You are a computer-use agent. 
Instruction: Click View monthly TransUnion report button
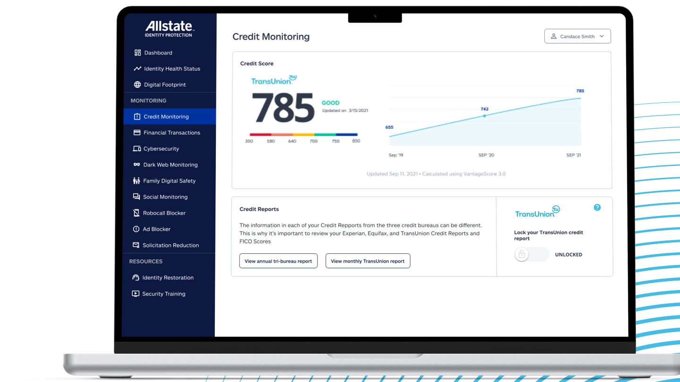coord(368,261)
